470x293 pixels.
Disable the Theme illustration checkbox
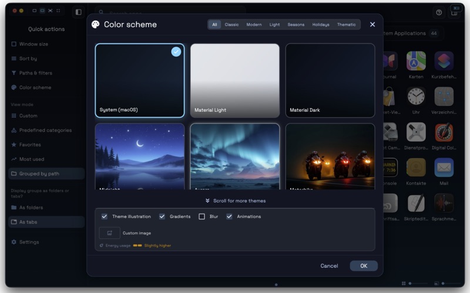(x=105, y=216)
